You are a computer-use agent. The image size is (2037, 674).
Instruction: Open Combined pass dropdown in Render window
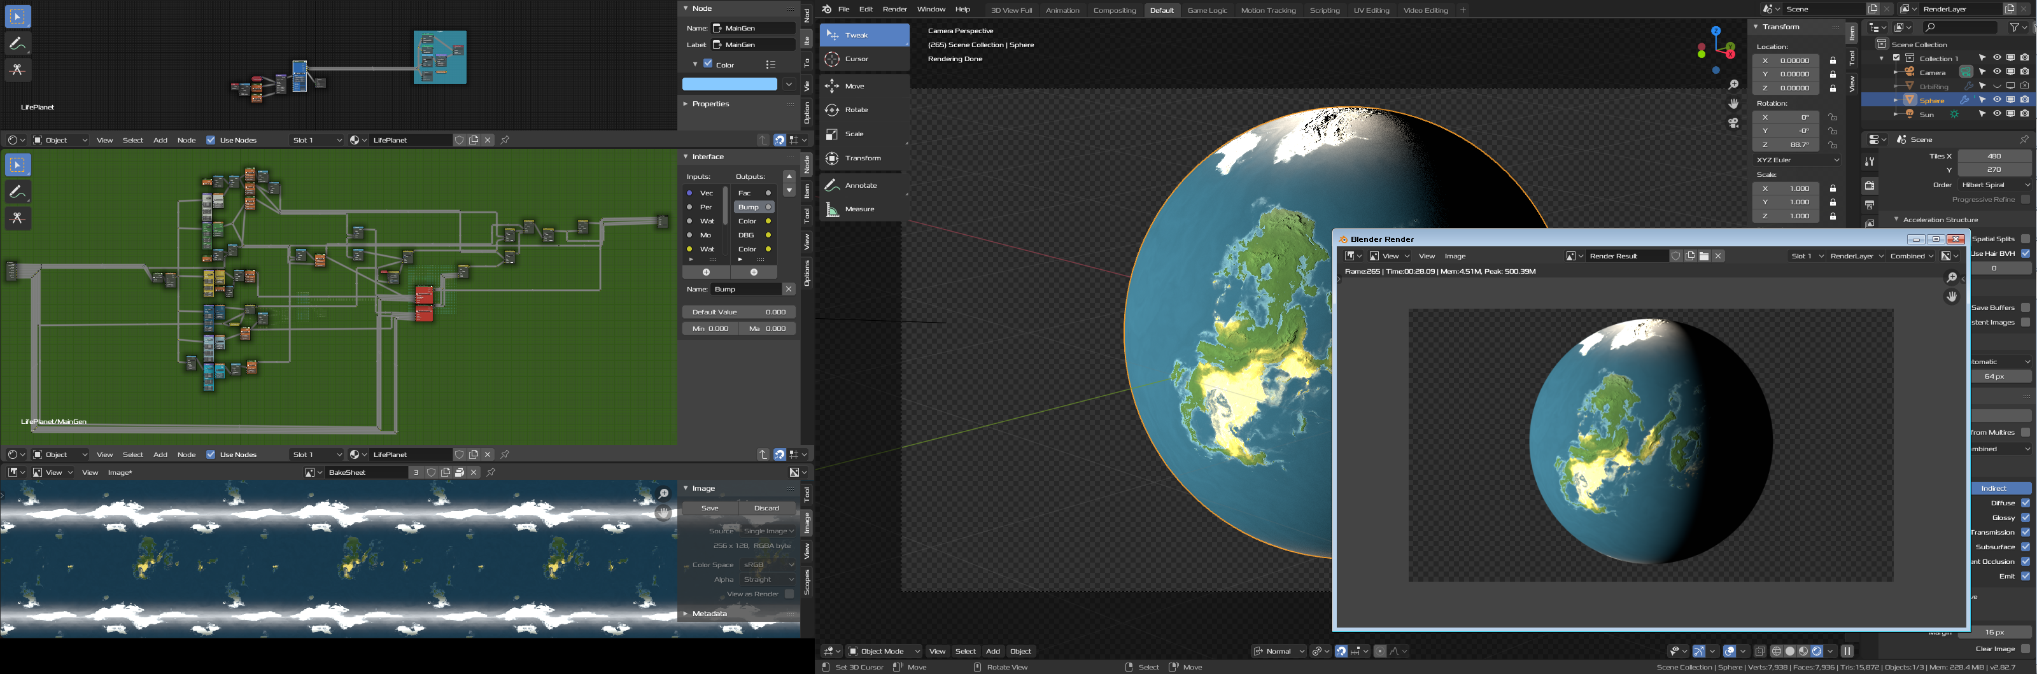coord(1911,256)
